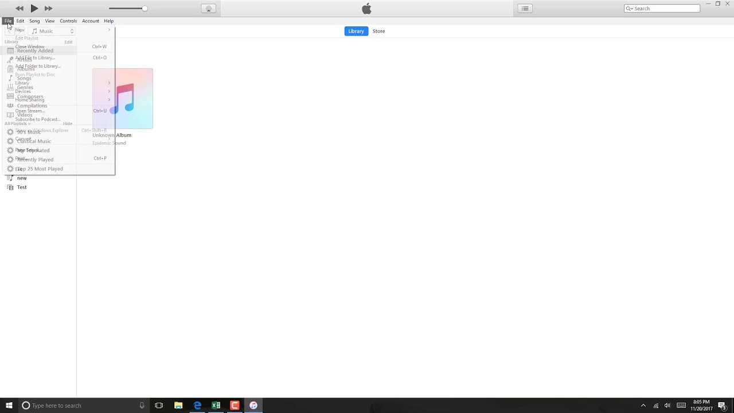Open the Edit menu
This screenshot has height=413, width=734.
pos(20,21)
